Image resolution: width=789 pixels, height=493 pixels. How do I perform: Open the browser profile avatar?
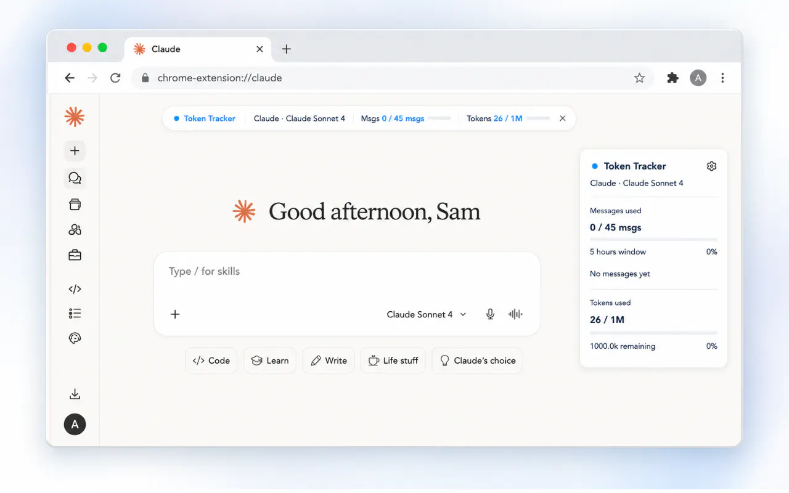point(698,78)
